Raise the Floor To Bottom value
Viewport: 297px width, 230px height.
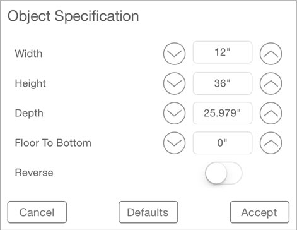[x=271, y=143]
